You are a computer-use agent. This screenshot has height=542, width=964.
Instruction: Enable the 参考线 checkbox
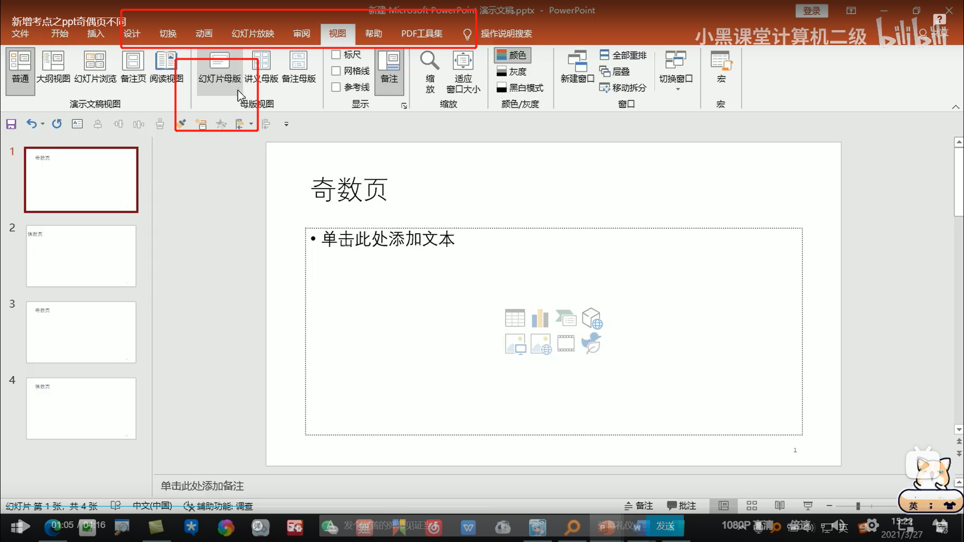[x=335, y=87]
